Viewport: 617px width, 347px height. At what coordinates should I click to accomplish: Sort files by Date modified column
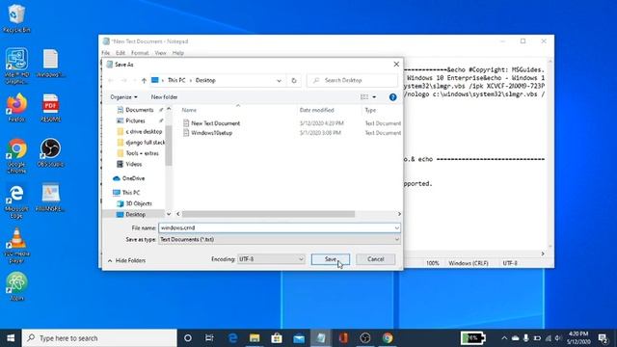(x=317, y=110)
